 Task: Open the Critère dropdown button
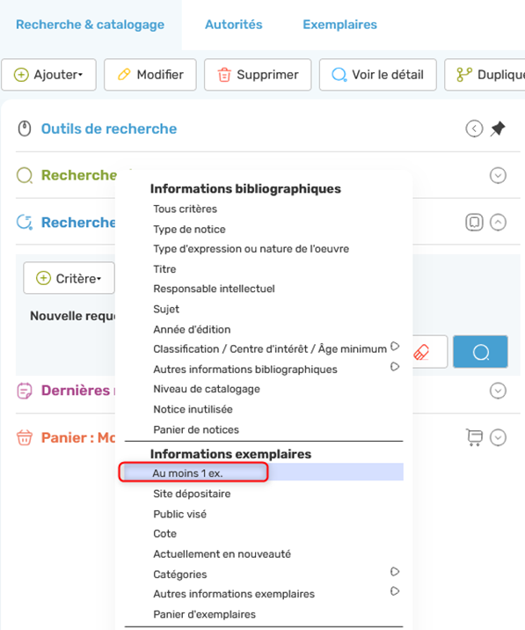(69, 278)
